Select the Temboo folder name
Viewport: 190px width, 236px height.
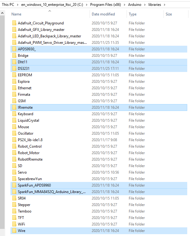(25, 211)
